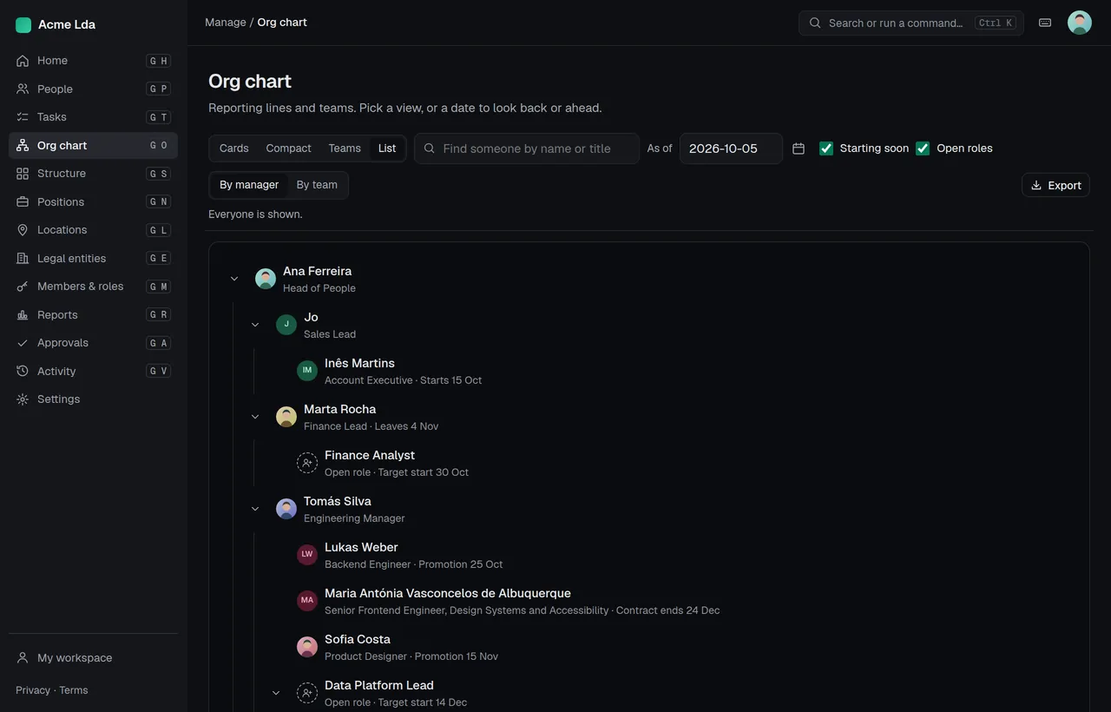Open Approvals checkmark icon
1111x712 pixels.
(23, 343)
